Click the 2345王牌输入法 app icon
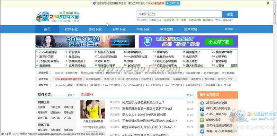 (202, 114)
